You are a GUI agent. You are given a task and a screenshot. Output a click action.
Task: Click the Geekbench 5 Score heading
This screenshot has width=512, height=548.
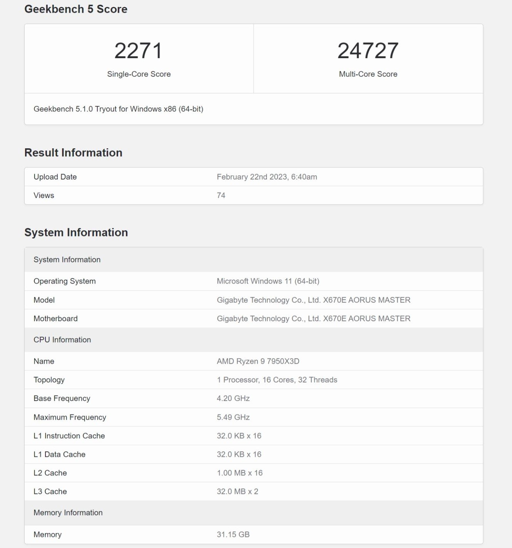(x=76, y=9)
